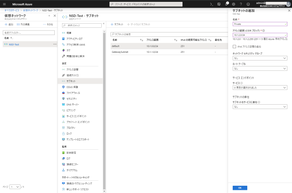292x193 pixels.
Task: Expand the route table dropdown
Action: pos(260,69)
